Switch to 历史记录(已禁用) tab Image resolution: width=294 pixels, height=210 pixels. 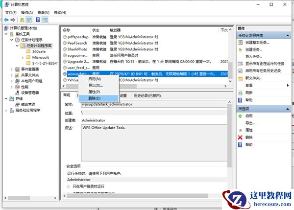click(147, 96)
